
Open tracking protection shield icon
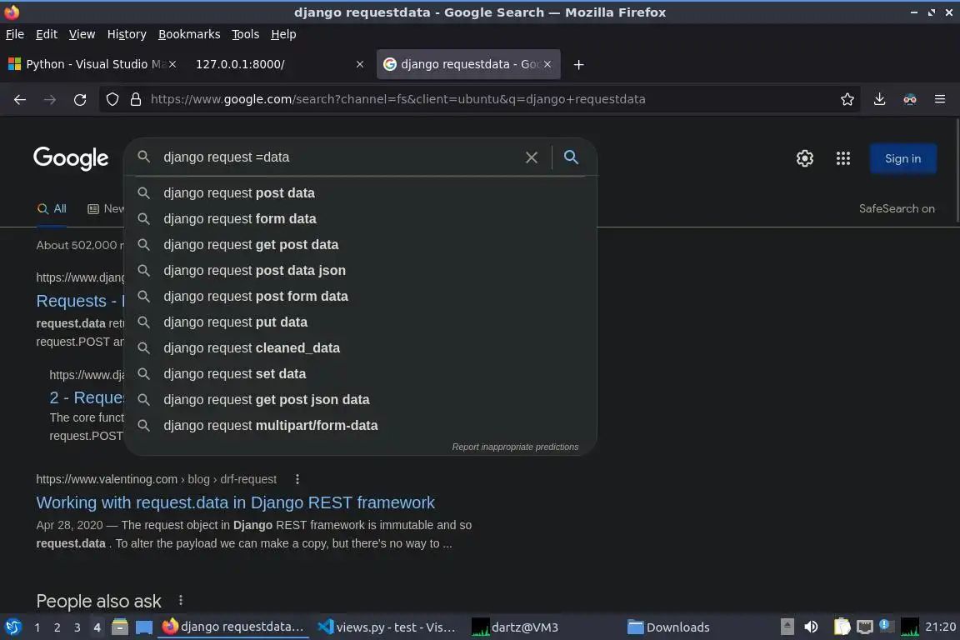[x=112, y=99]
